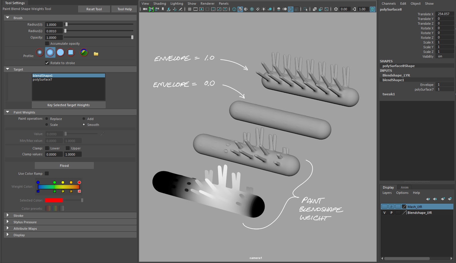Open the Layers menu
This screenshot has width=456, height=263.
point(387,193)
